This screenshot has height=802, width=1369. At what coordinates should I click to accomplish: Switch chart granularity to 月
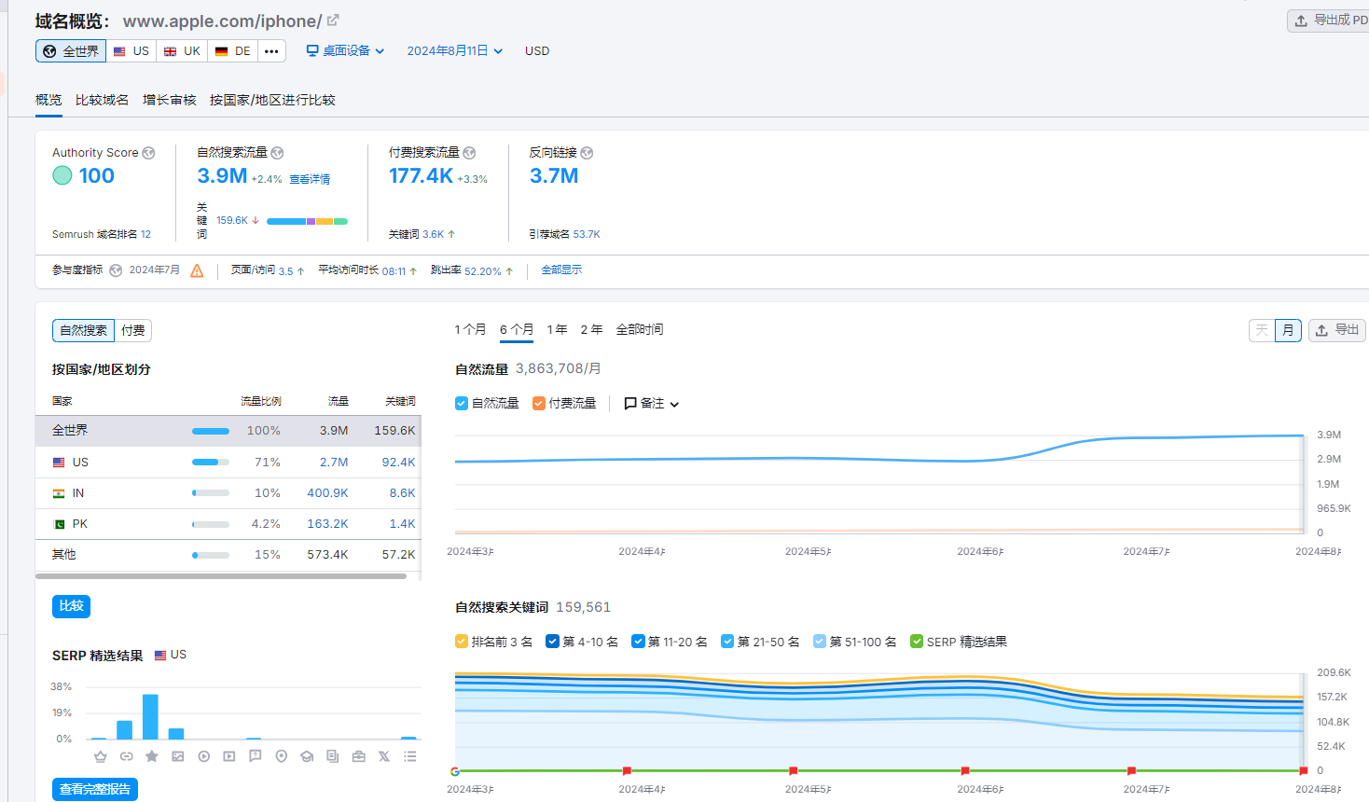click(x=1288, y=330)
